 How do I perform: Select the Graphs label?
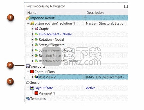44,29
